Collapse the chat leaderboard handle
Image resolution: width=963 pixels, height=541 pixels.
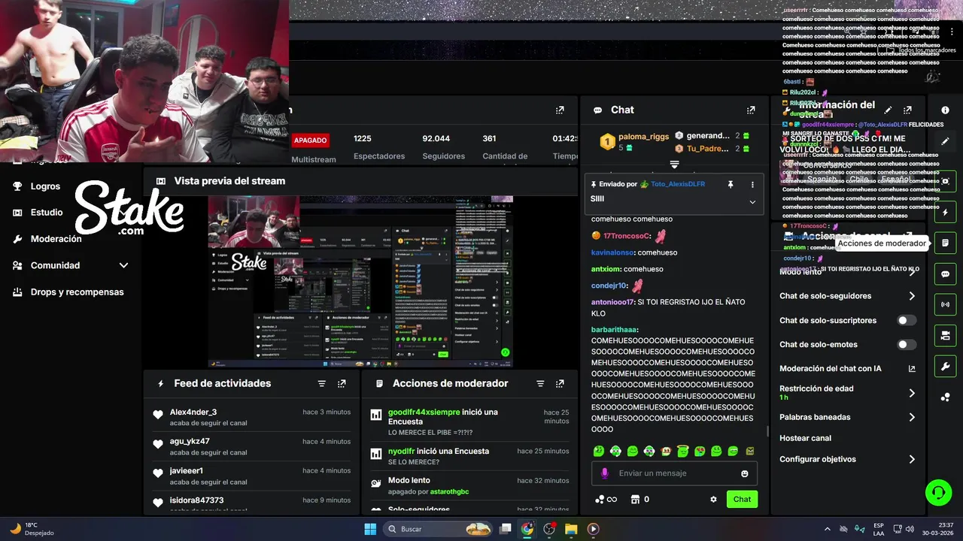click(x=674, y=164)
